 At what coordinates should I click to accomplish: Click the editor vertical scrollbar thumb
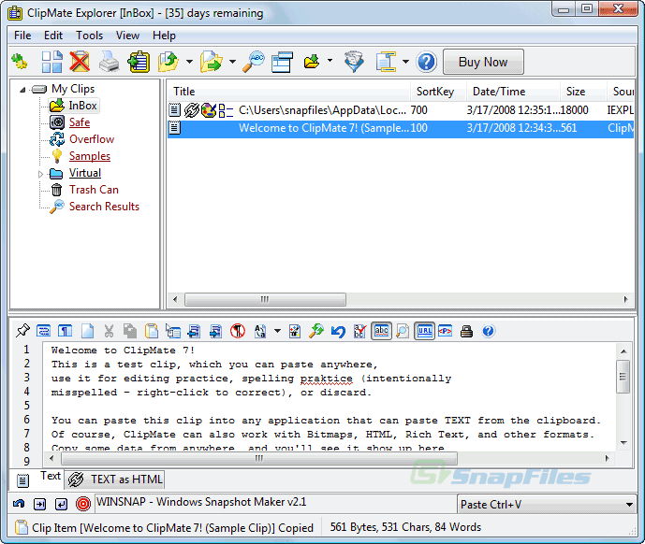[623, 377]
